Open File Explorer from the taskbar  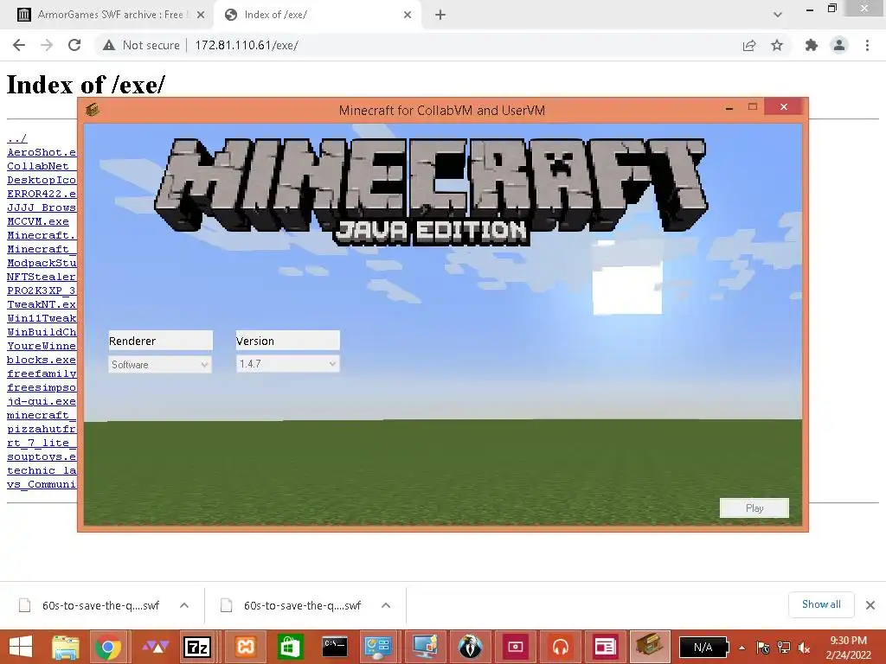pos(66,647)
